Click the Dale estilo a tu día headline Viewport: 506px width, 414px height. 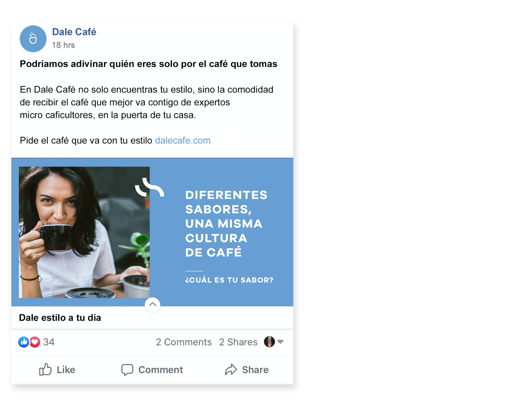tap(60, 318)
